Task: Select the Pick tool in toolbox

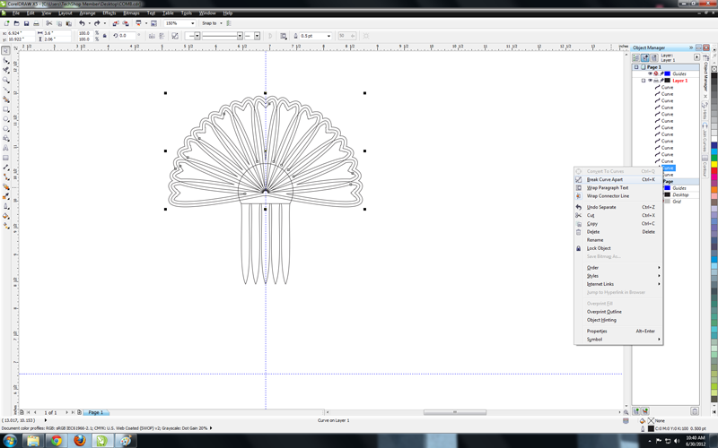Action: [6, 50]
